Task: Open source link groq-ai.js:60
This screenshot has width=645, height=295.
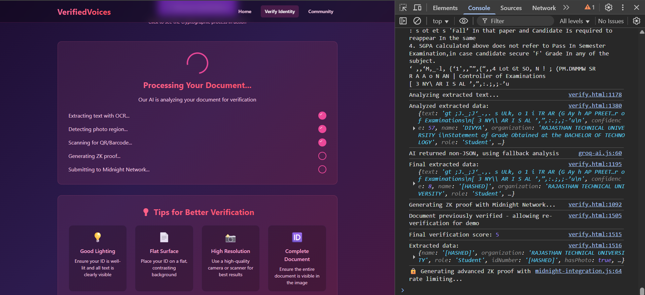Action: point(600,153)
